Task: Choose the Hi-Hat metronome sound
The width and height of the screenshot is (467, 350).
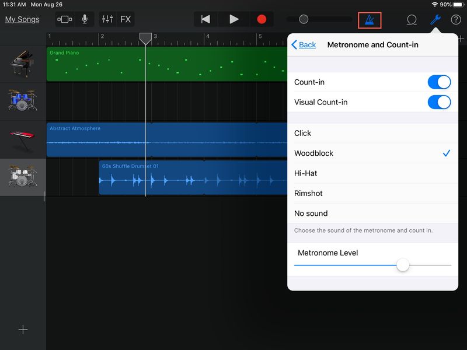Action: tap(372, 173)
